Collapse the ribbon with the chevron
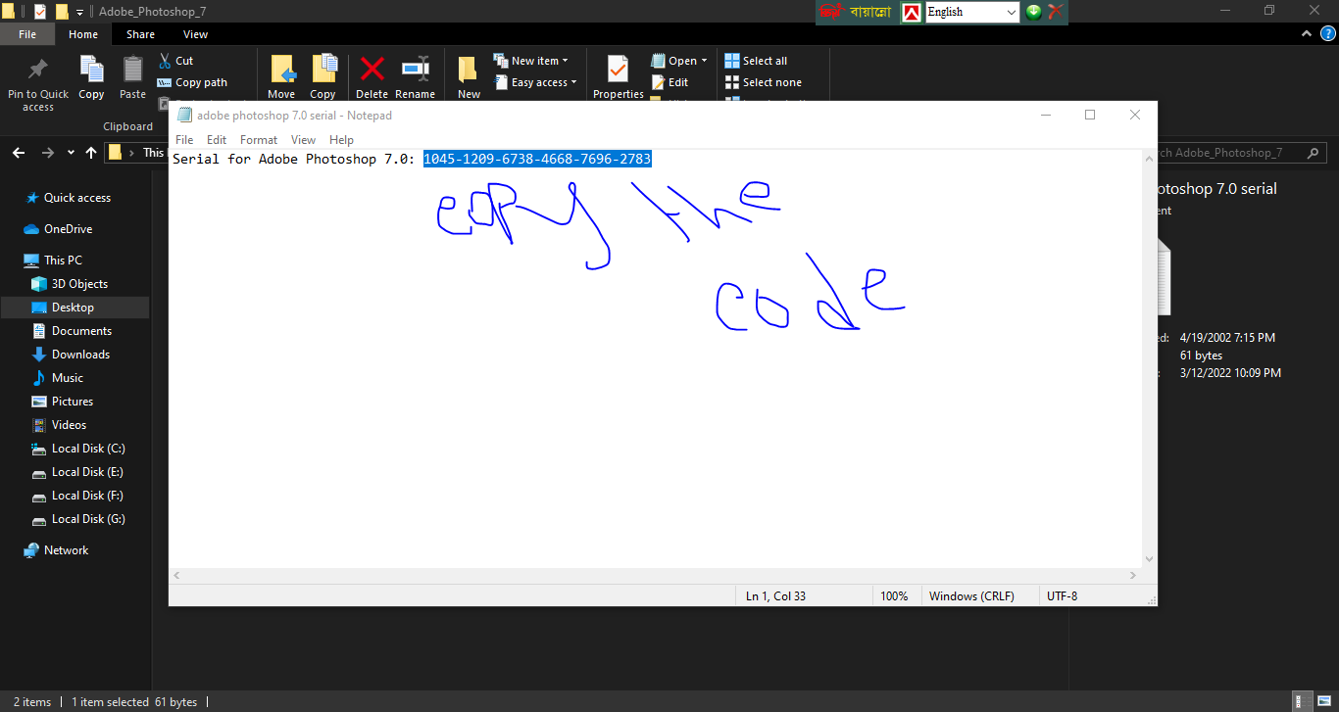The width and height of the screenshot is (1339, 712). coord(1307,34)
